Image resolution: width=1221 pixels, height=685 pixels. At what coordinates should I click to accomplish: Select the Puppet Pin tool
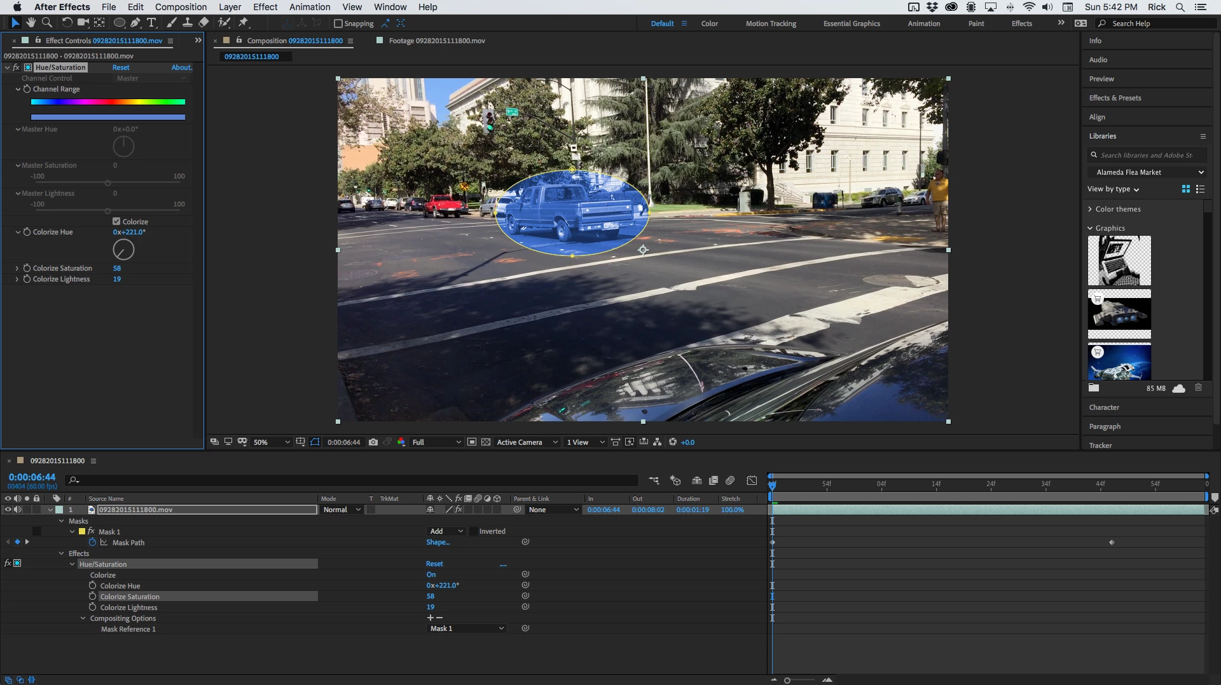coord(243,23)
